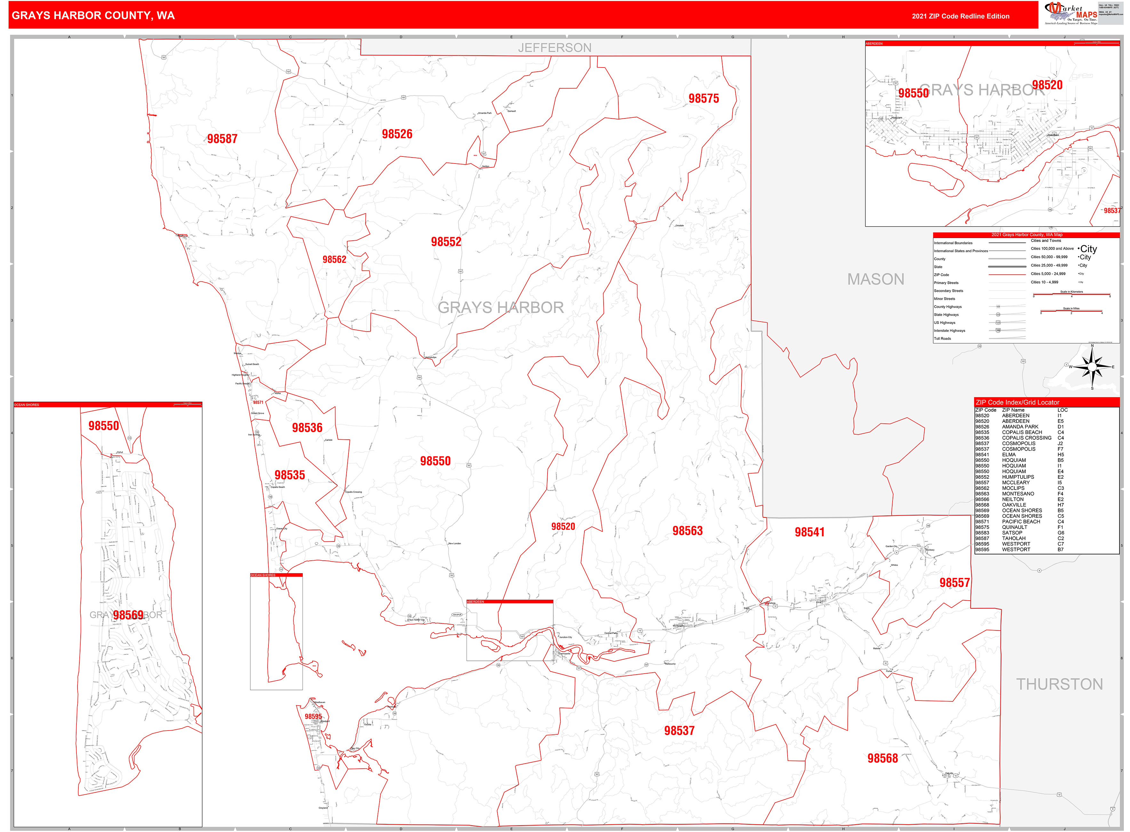Select ZIP label 98552 on map
Screen dimensions: 1130x832
(446, 242)
